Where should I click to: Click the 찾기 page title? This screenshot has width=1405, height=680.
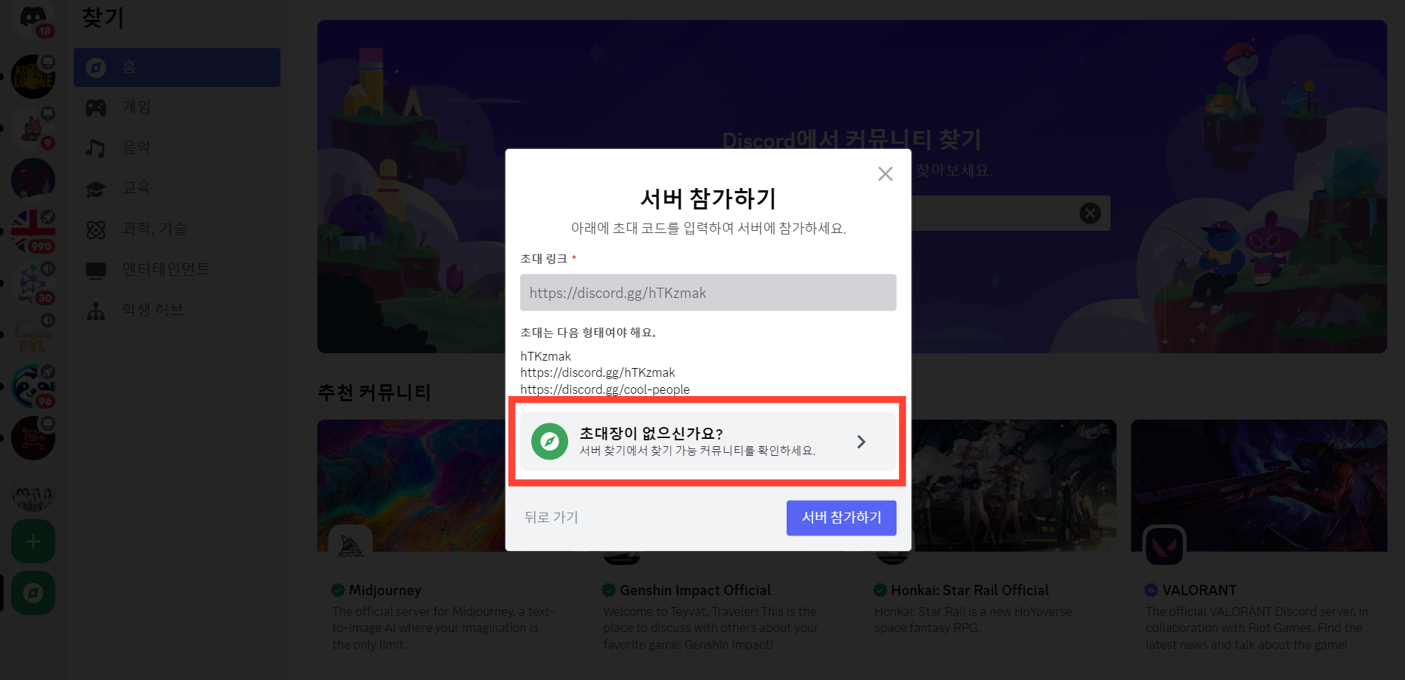click(103, 17)
